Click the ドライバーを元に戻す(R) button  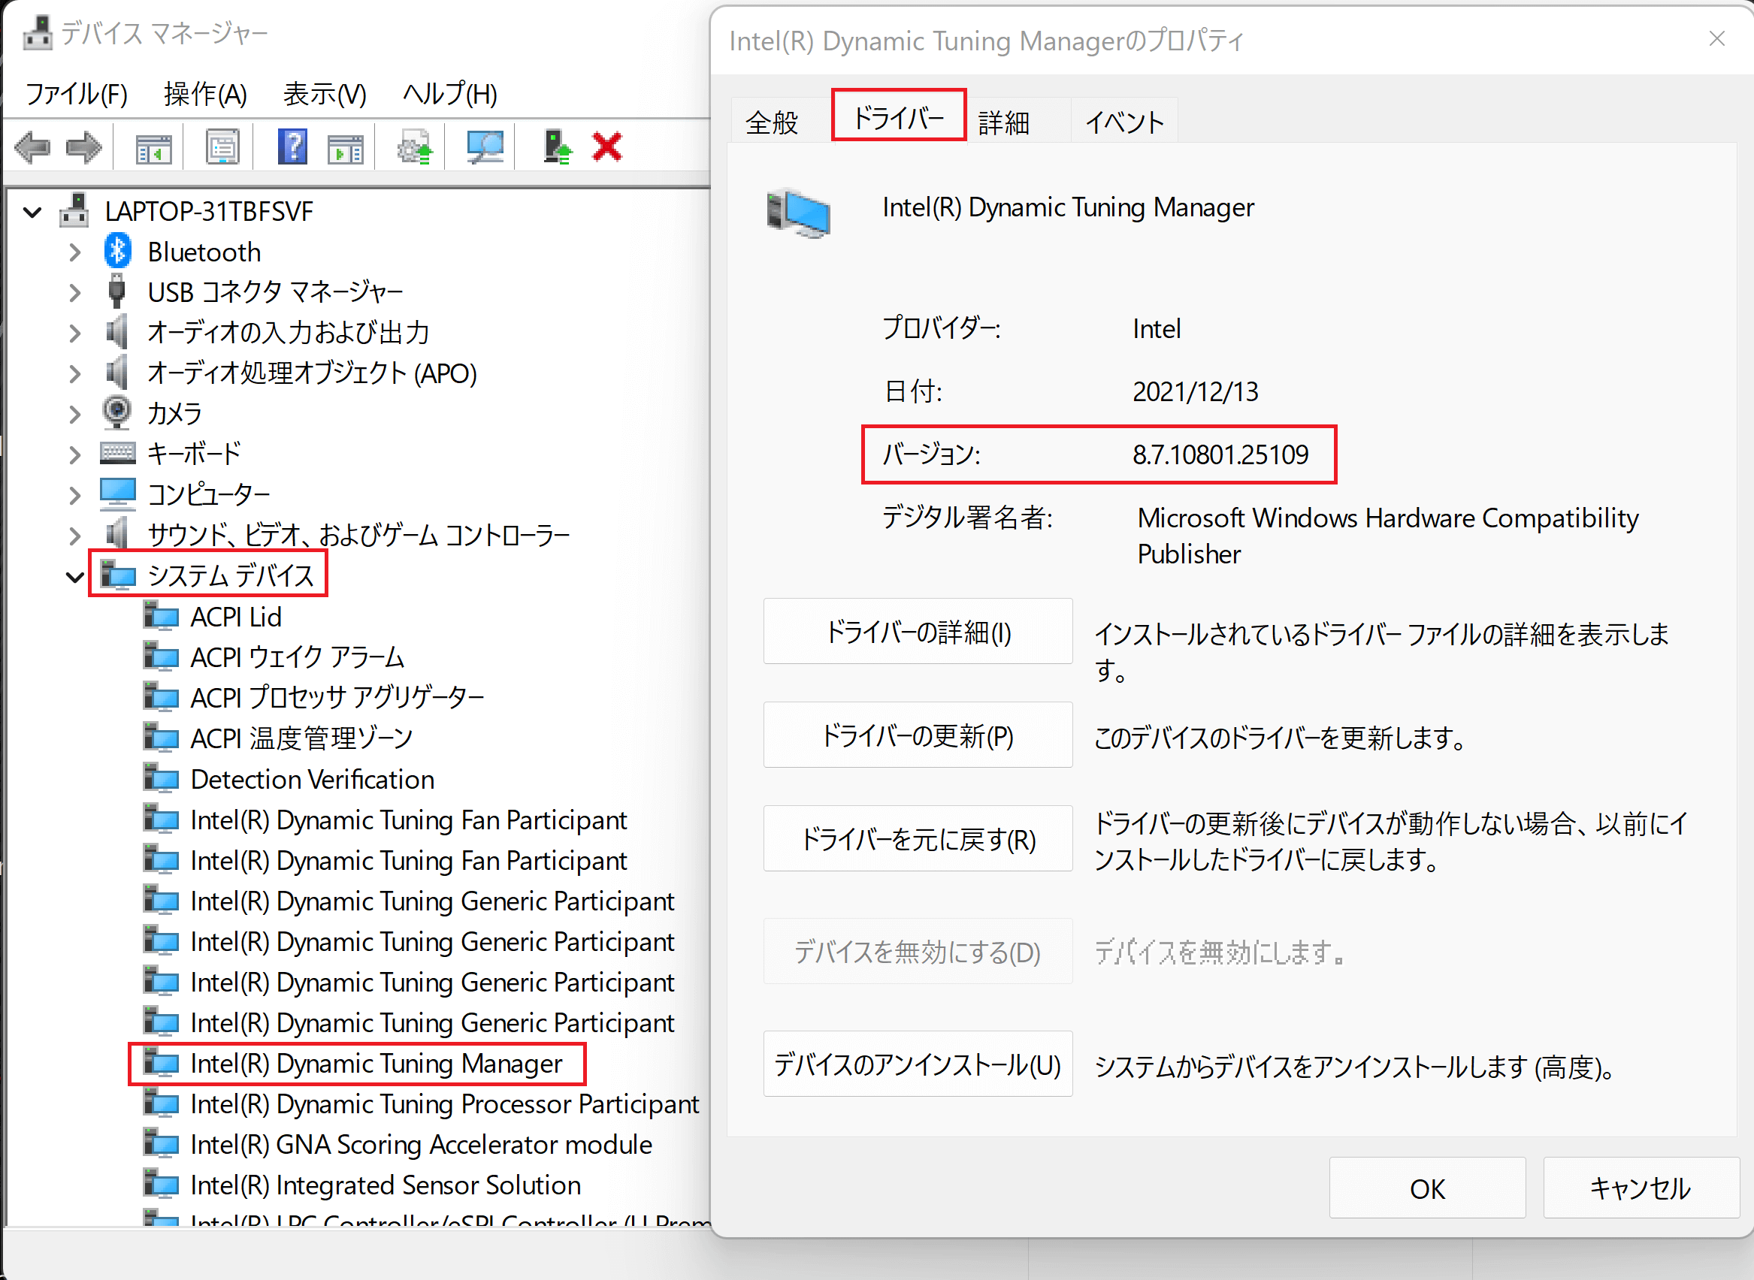[x=918, y=839]
